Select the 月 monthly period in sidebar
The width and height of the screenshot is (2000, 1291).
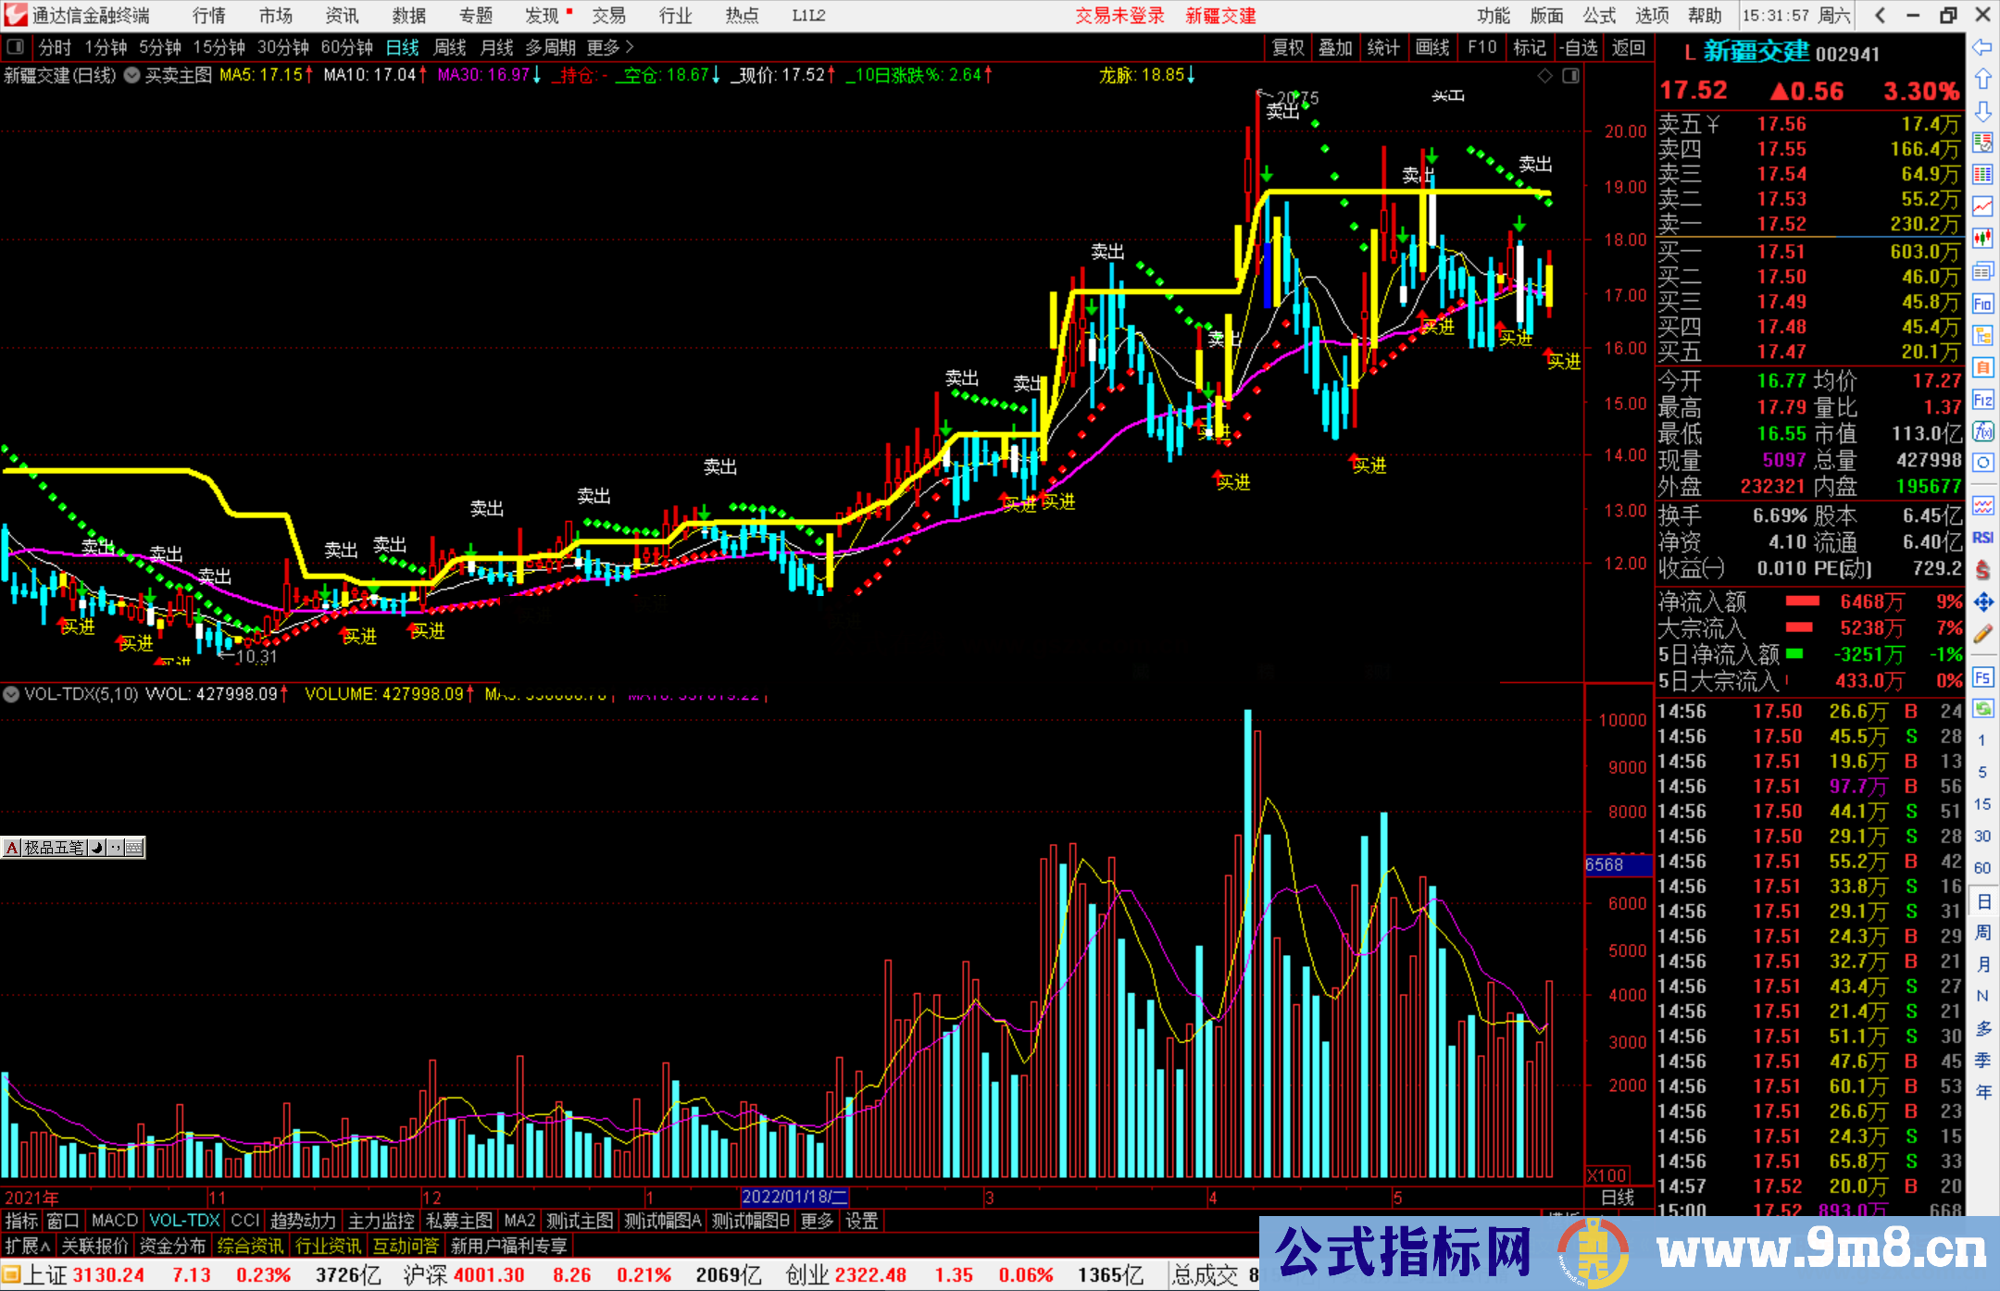[1982, 964]
